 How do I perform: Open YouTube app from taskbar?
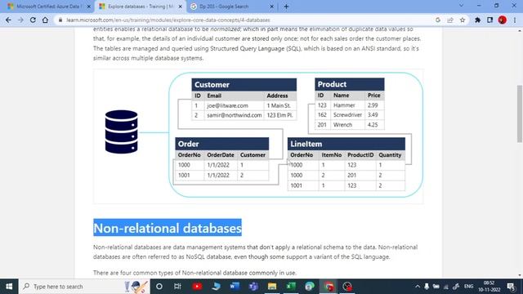(x=197, y=287)
